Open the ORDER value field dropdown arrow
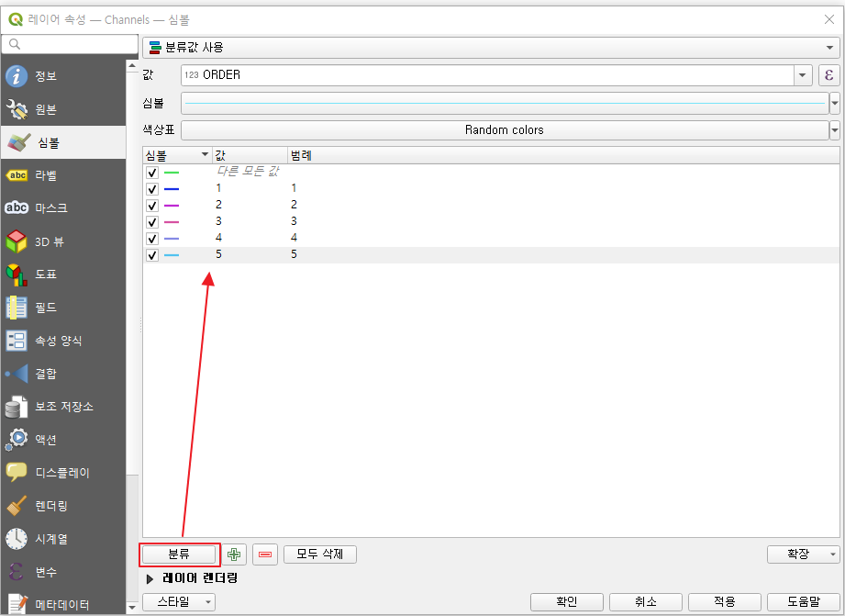The width and height of the screenshot is (845, 616). point(803,75)
